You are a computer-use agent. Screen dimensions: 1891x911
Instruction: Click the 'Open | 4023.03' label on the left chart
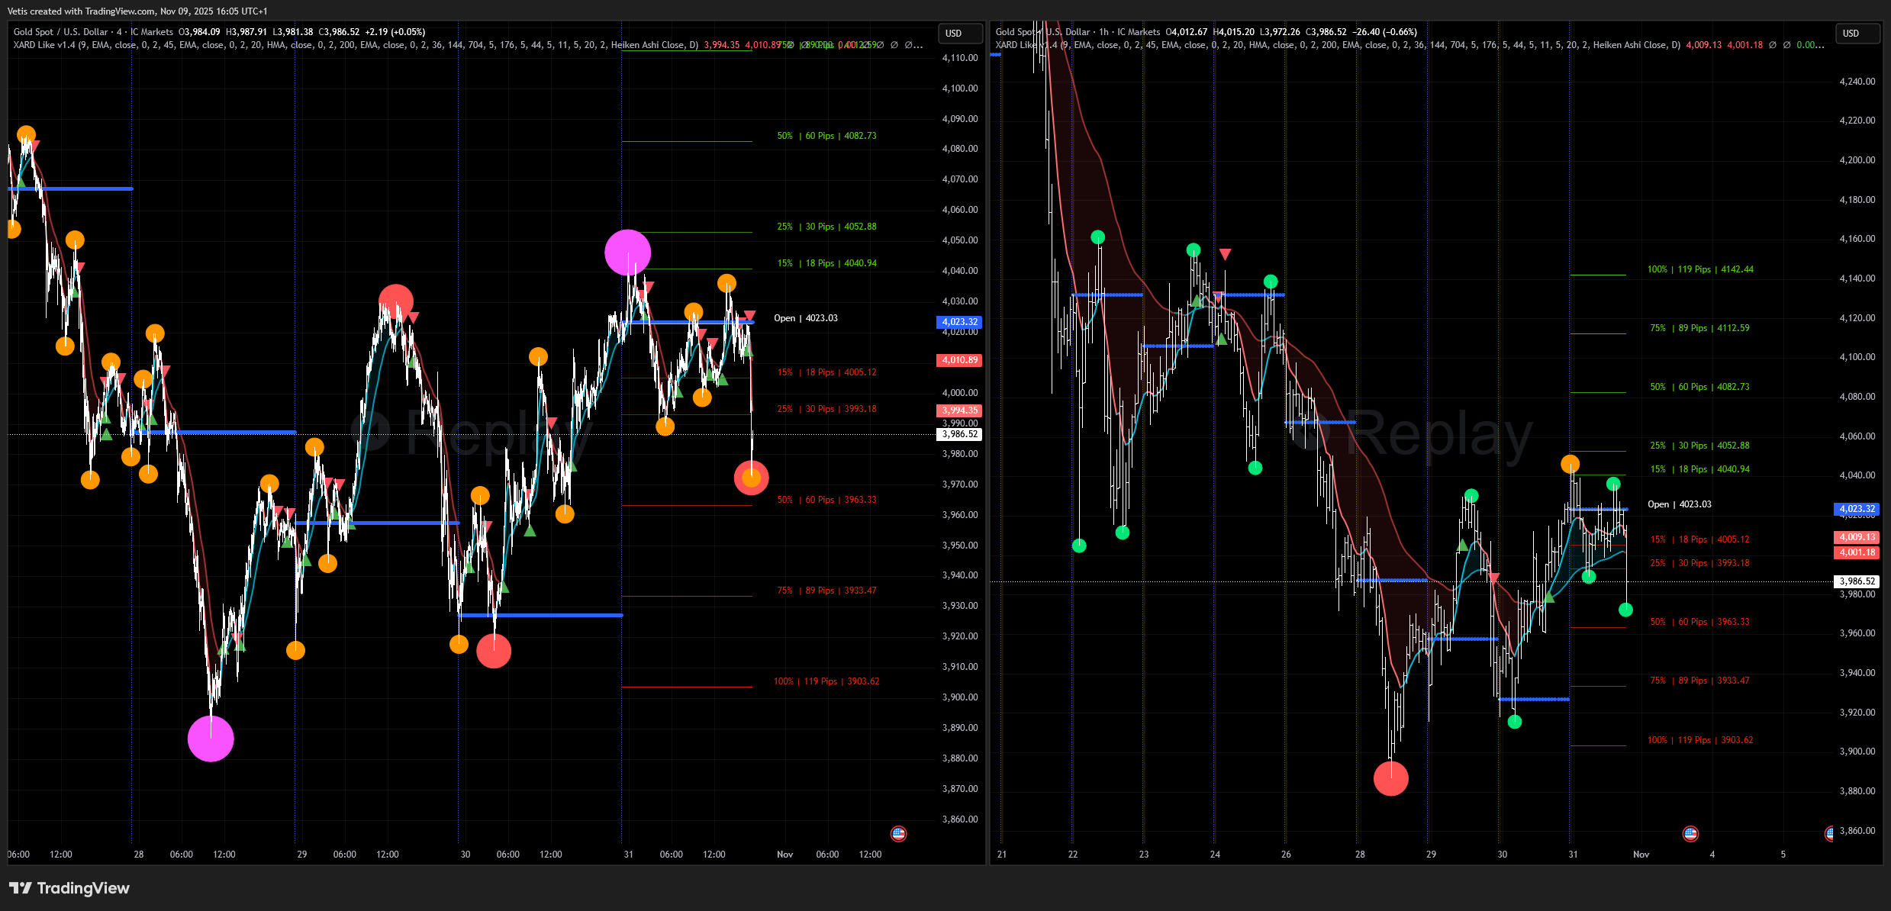(805, 318)
